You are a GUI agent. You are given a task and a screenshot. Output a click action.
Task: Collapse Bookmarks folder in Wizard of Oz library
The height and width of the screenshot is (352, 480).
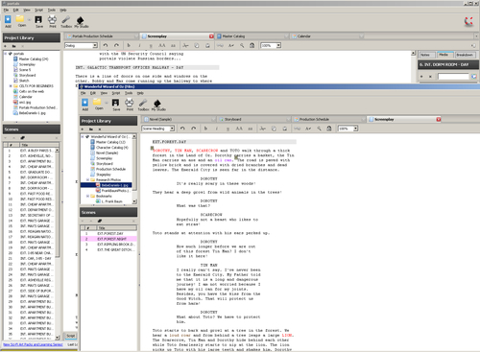tap(88, 196)
